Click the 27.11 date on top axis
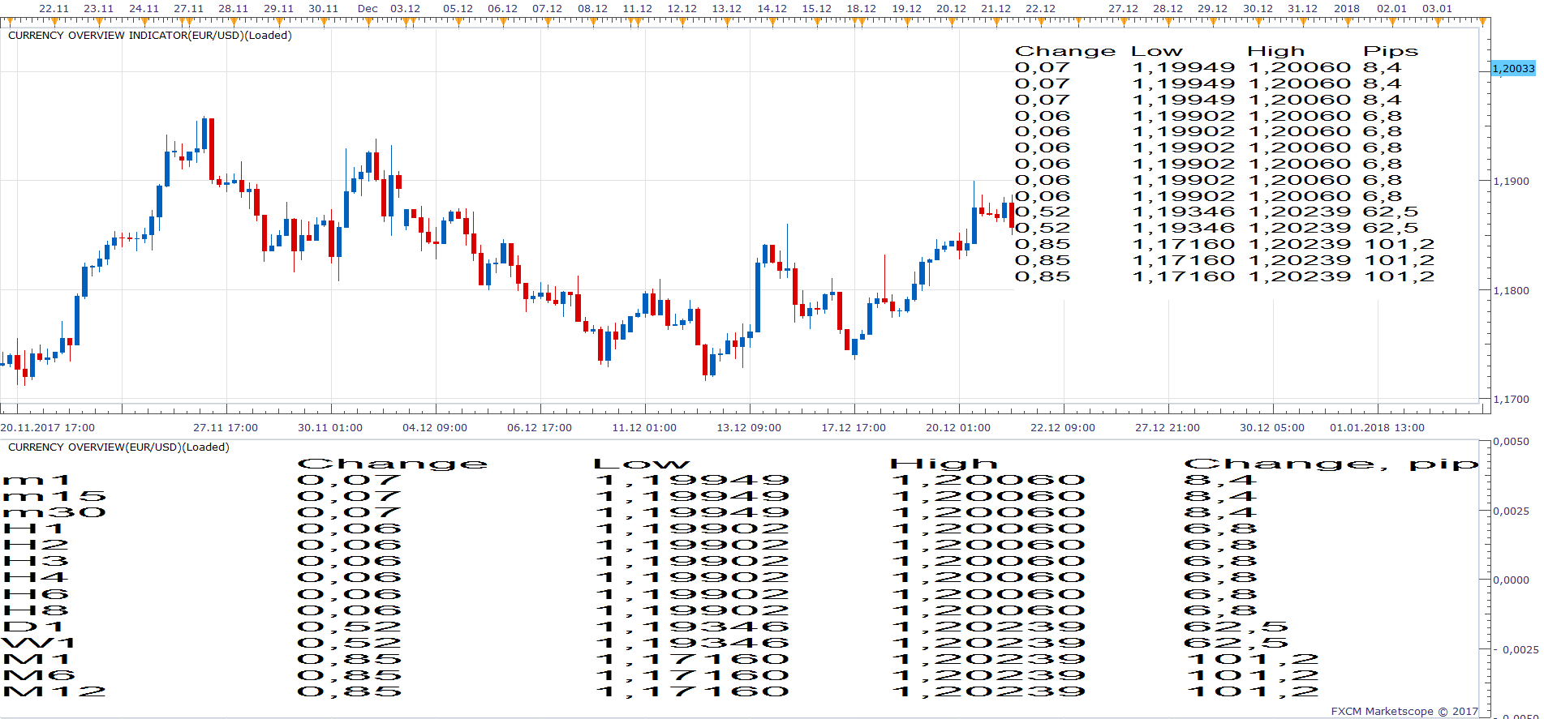Image resolution: width=1544 pixels, height=719 pixels. point(188,8)
